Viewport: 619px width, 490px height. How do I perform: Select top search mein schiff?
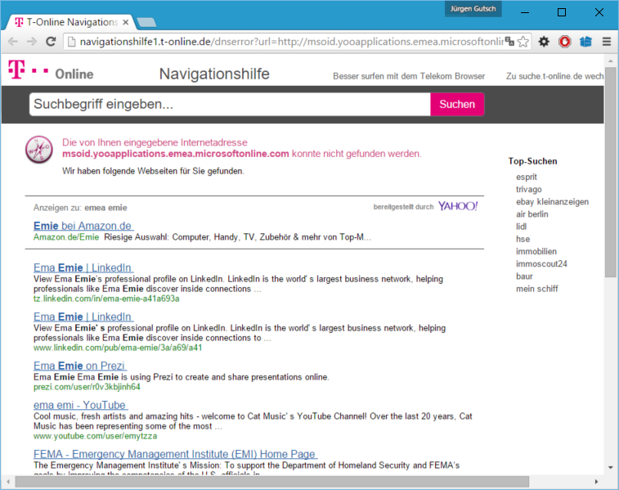pos(537,289)
